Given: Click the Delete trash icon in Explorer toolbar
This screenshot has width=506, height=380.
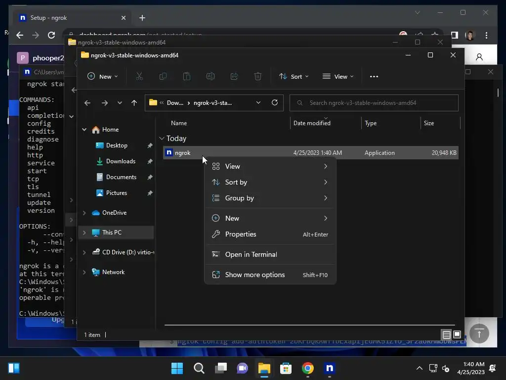Looking at the screenshot, I should [257, 77].
